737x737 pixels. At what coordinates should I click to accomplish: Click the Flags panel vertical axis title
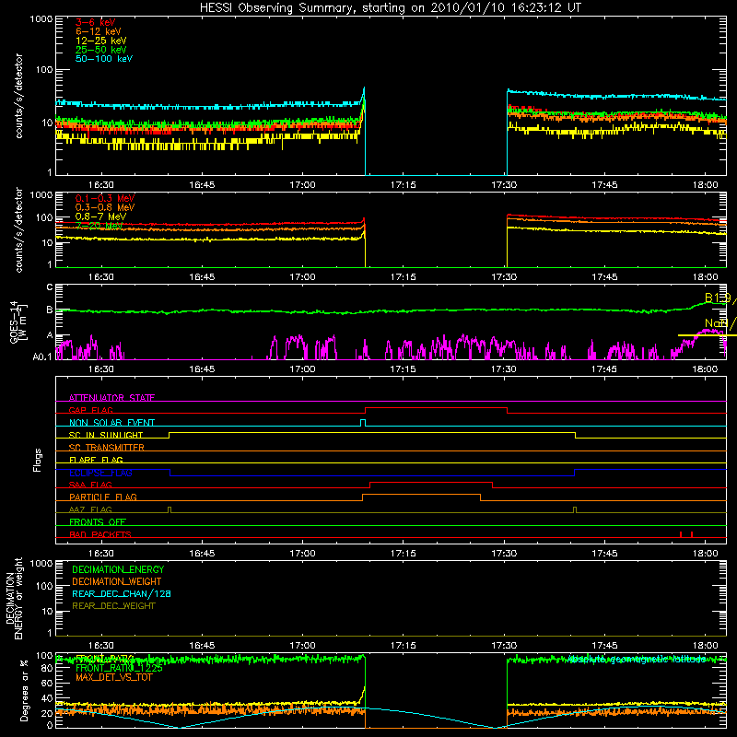tap(38, 460)
